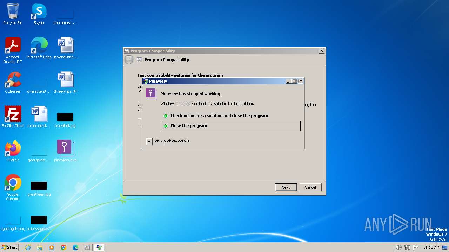
Task: Click back arrow in Program Compatibility
Action: click(129, 60)
